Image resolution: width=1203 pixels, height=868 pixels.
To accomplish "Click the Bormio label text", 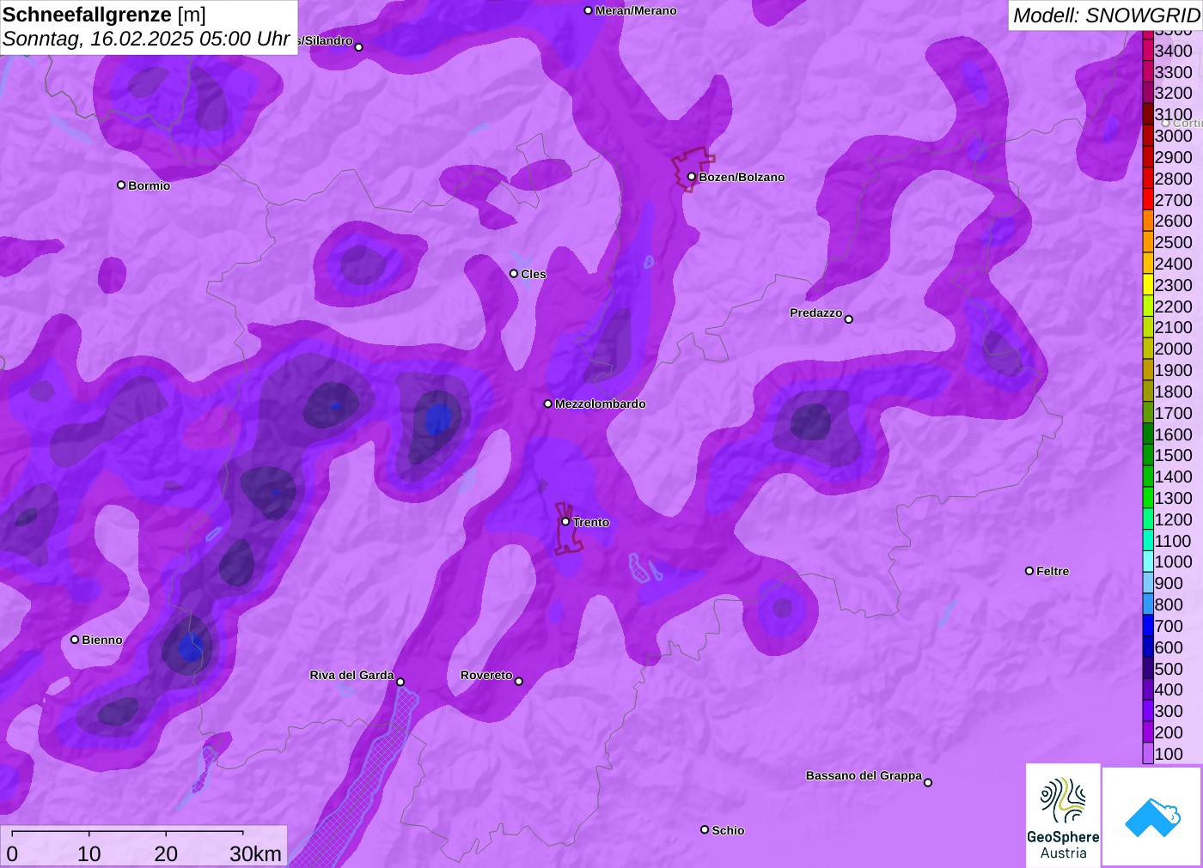I will click(x=150, y=185).
